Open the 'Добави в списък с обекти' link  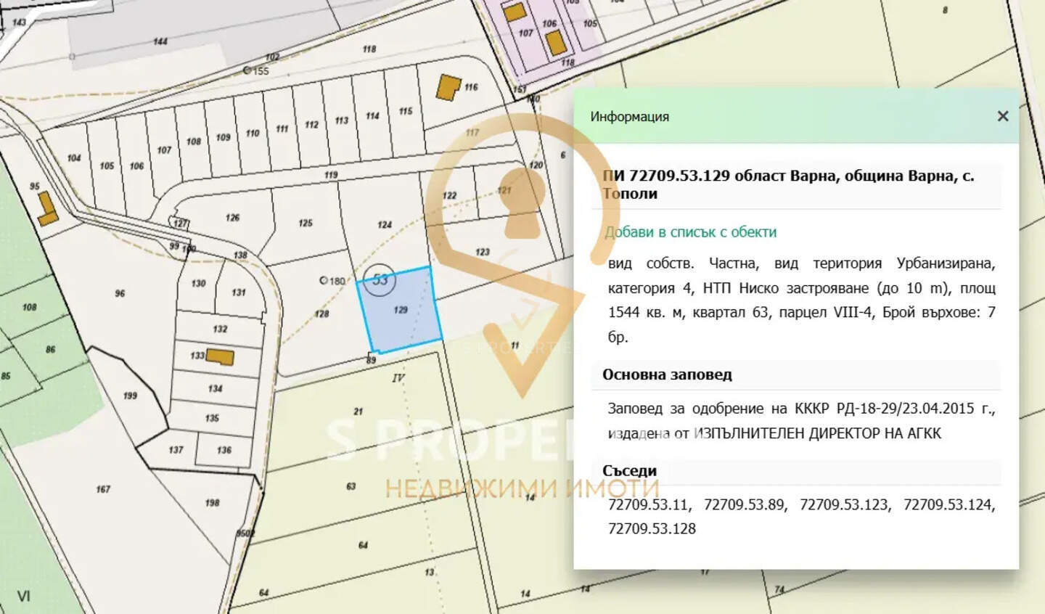click(x=691, y=232)
